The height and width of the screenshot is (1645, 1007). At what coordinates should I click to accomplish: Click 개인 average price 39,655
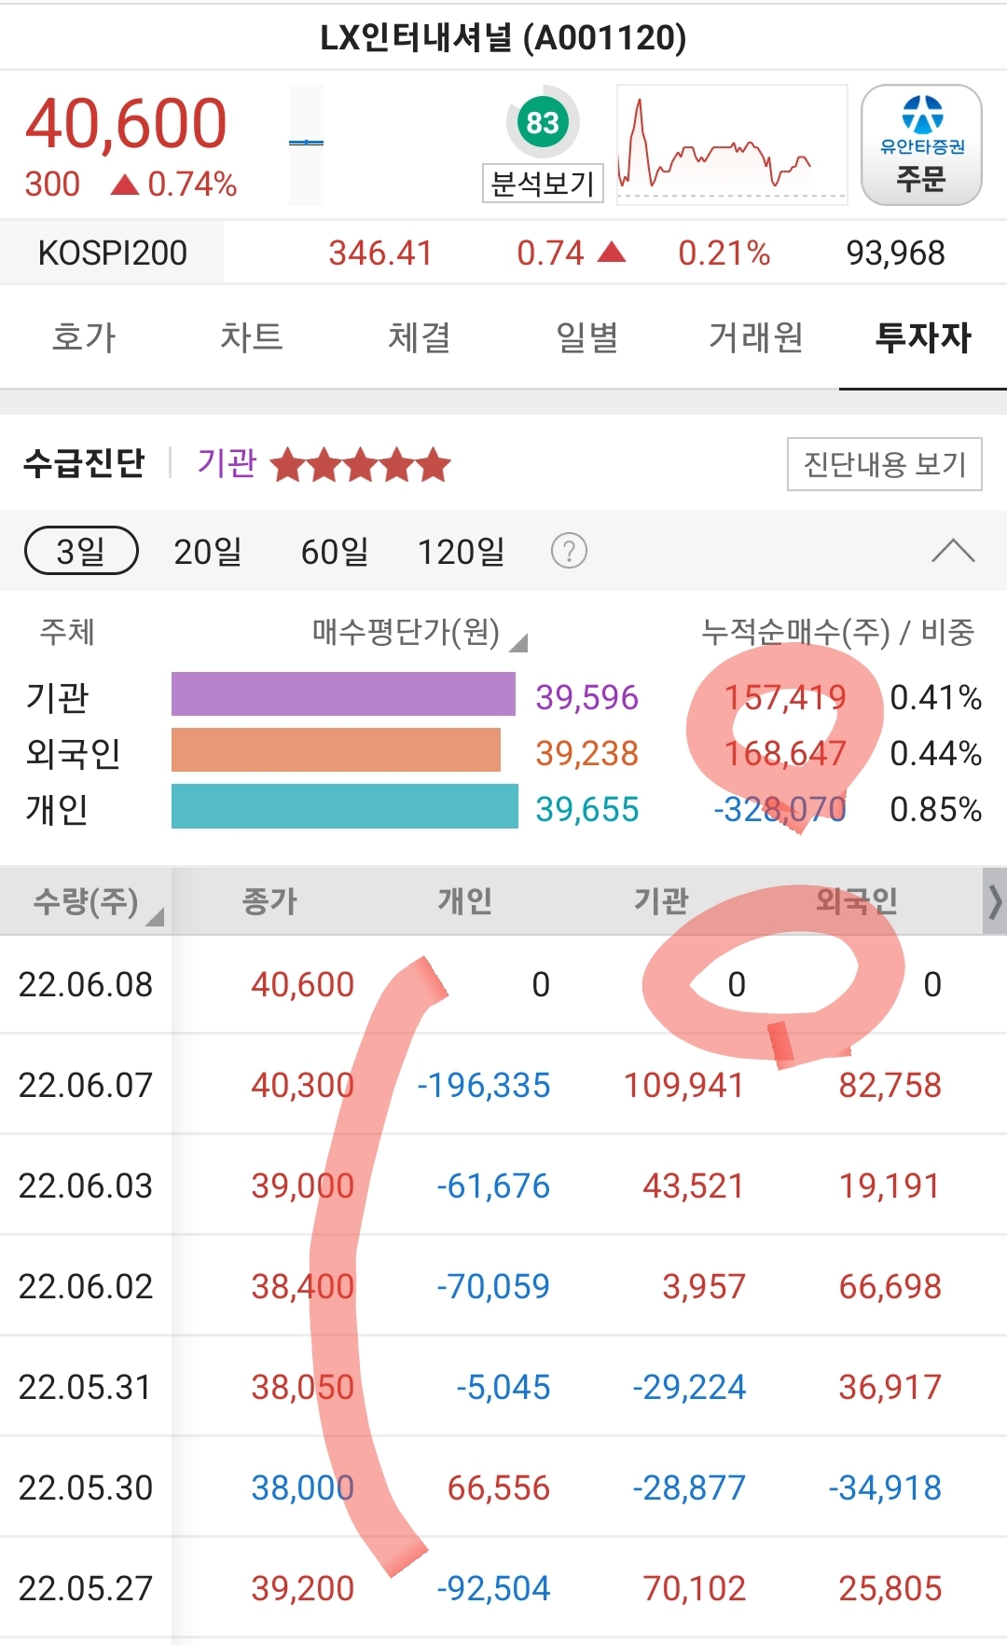coord(587,809)
